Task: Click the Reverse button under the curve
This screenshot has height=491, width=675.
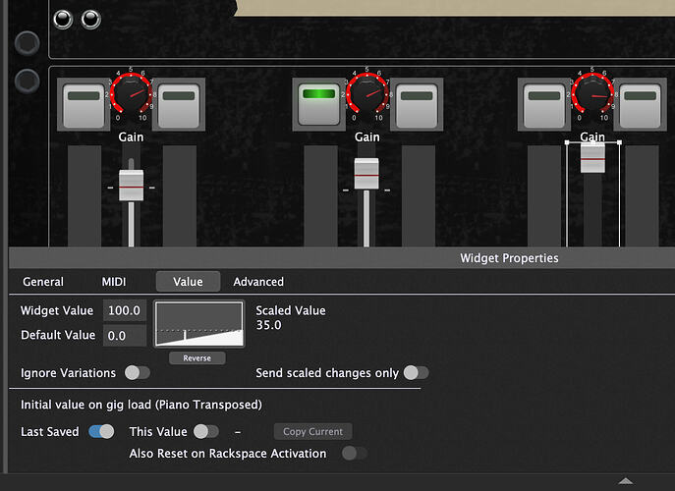Action: [x=197, y=358]
